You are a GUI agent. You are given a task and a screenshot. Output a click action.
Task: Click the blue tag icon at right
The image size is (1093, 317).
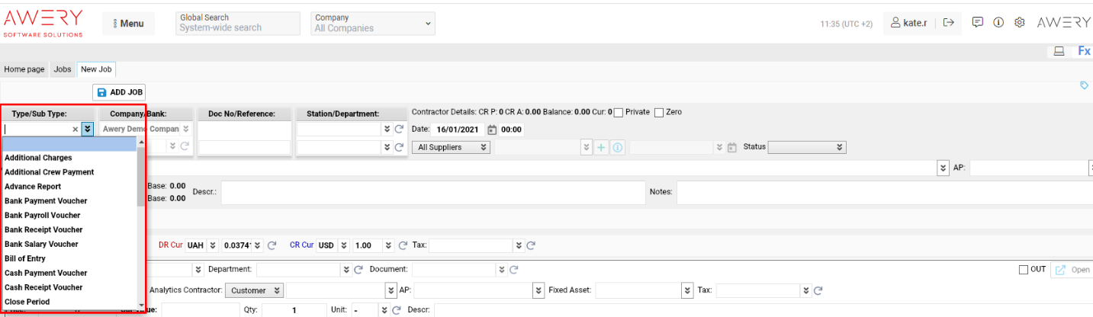click(1084, 86)
